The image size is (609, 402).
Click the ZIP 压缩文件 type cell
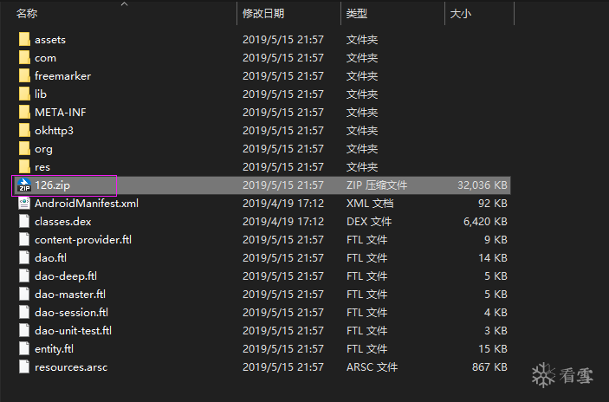coord(377,185)
